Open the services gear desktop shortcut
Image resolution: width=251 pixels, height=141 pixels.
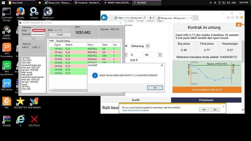[34, 13]
